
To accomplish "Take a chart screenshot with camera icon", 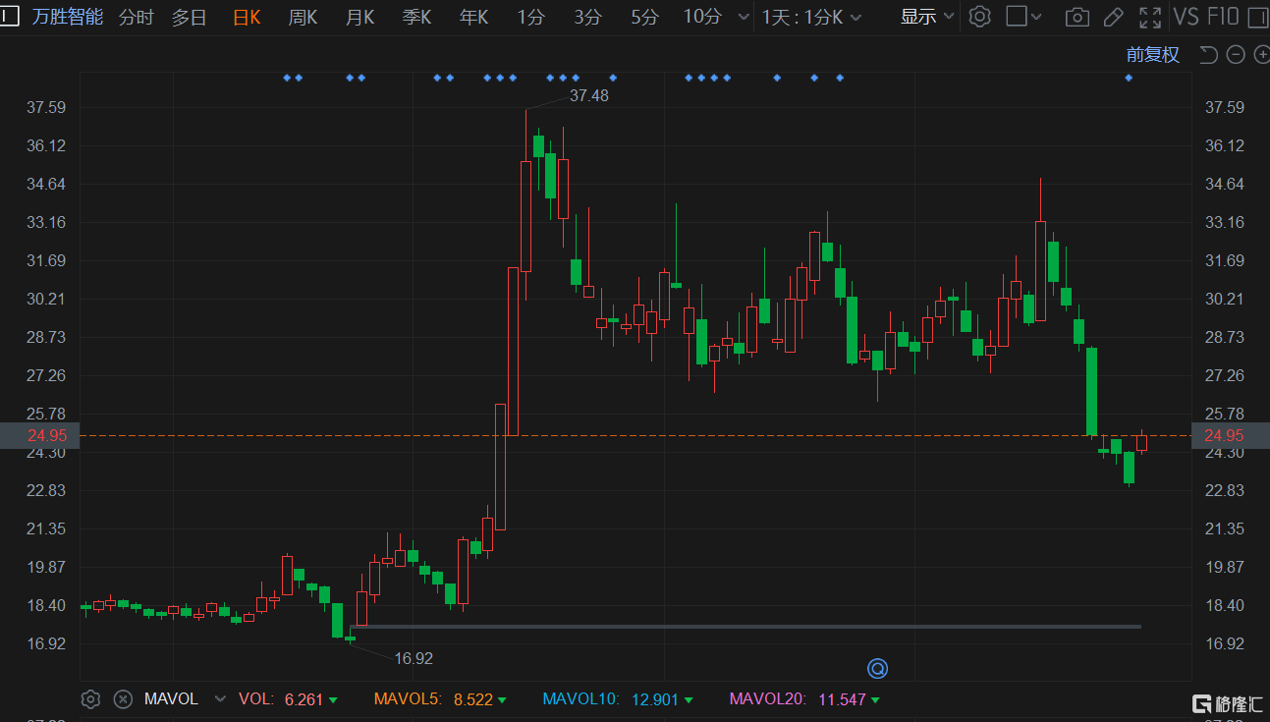I will (x=1077, y=17).
